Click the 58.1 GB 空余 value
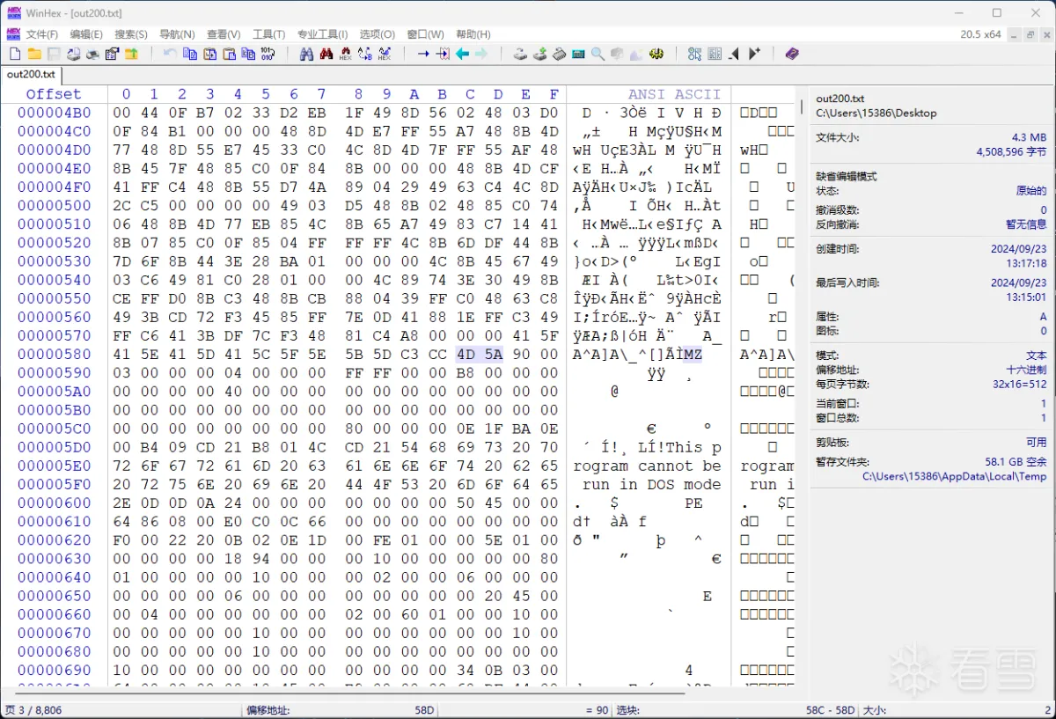Viewport: 1056px width, 719px height. (x=1016, y=462)
